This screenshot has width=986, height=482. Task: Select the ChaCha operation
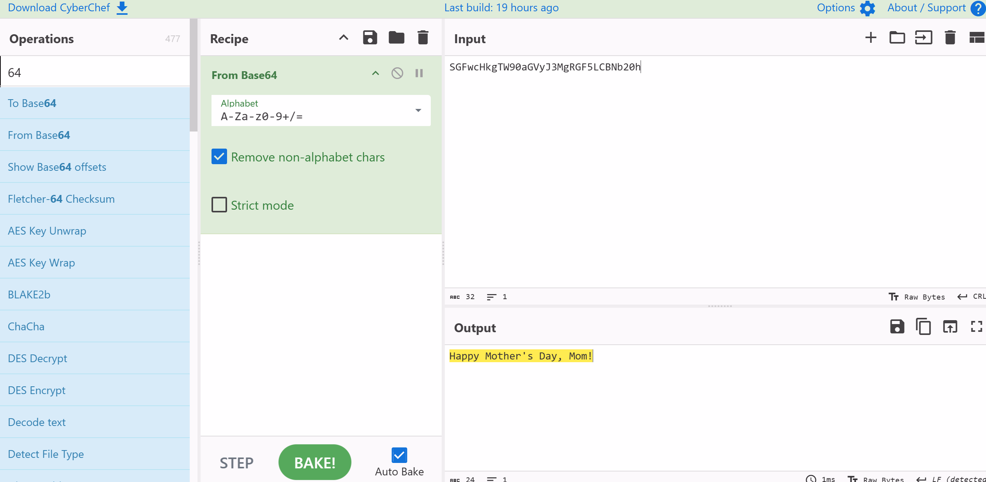tap(95, 326)
